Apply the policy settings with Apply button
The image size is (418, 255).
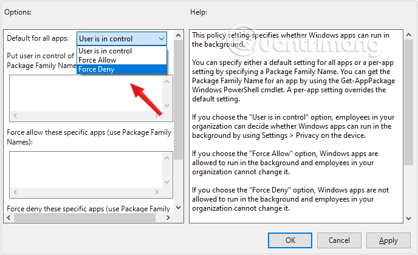click(x=388, y=240)
